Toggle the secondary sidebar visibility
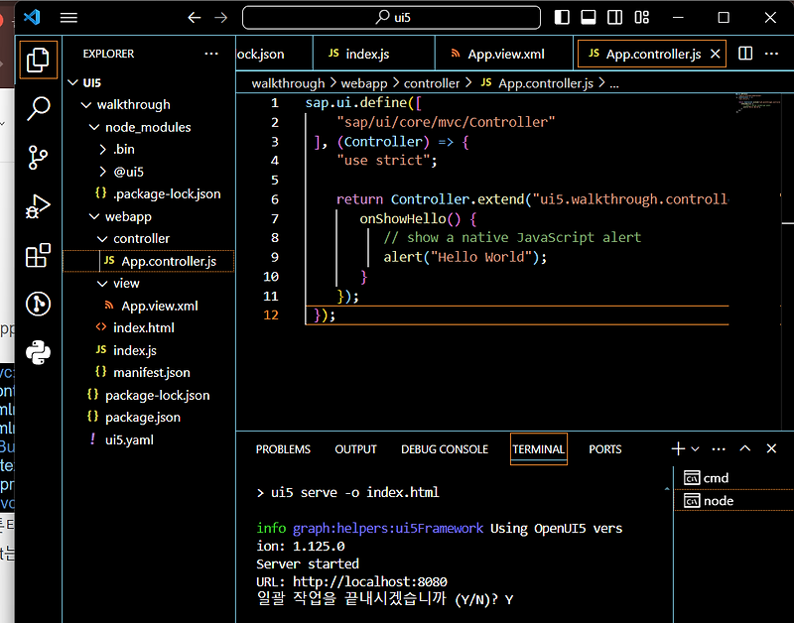Viewport: 794px width, 623px height. 614,17
